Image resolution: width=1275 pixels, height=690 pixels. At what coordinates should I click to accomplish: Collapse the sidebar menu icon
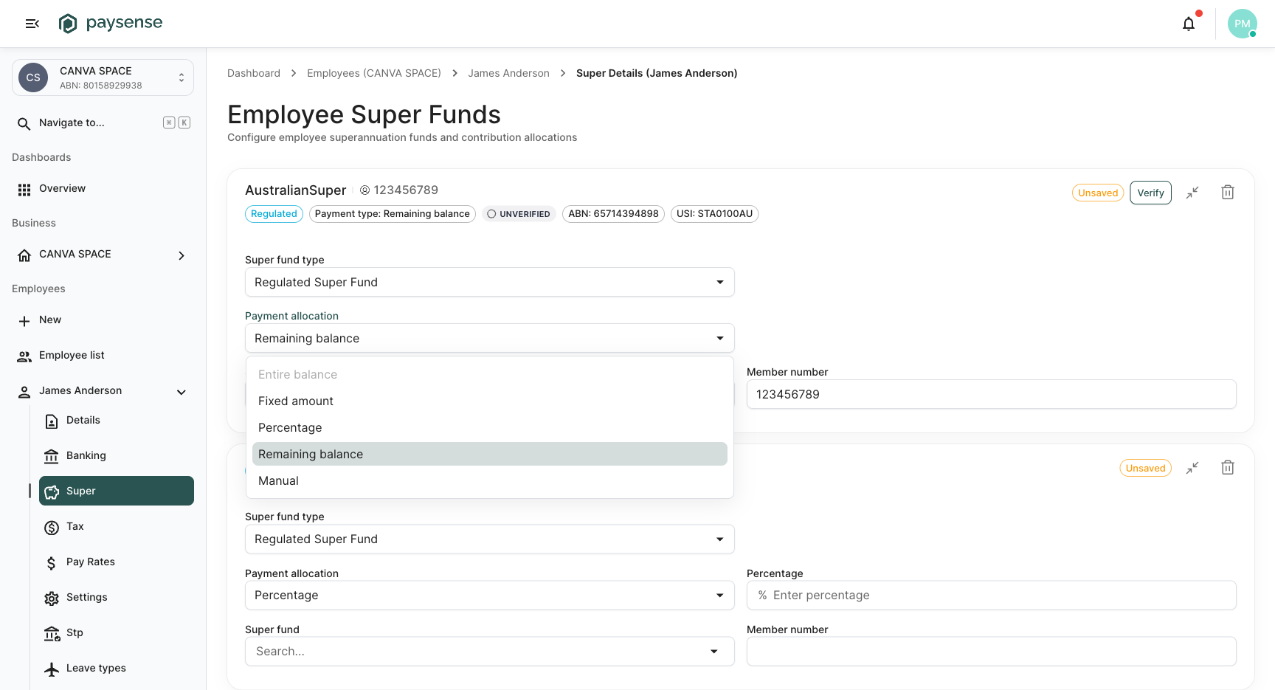(x=32, y=24)
